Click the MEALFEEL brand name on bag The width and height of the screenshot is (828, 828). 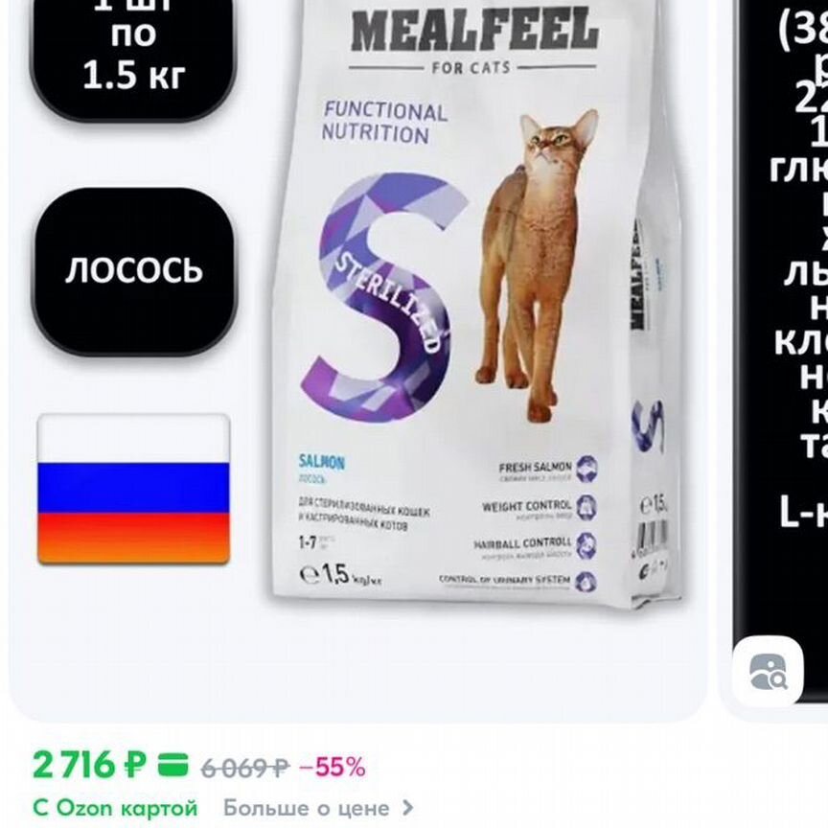474,29
